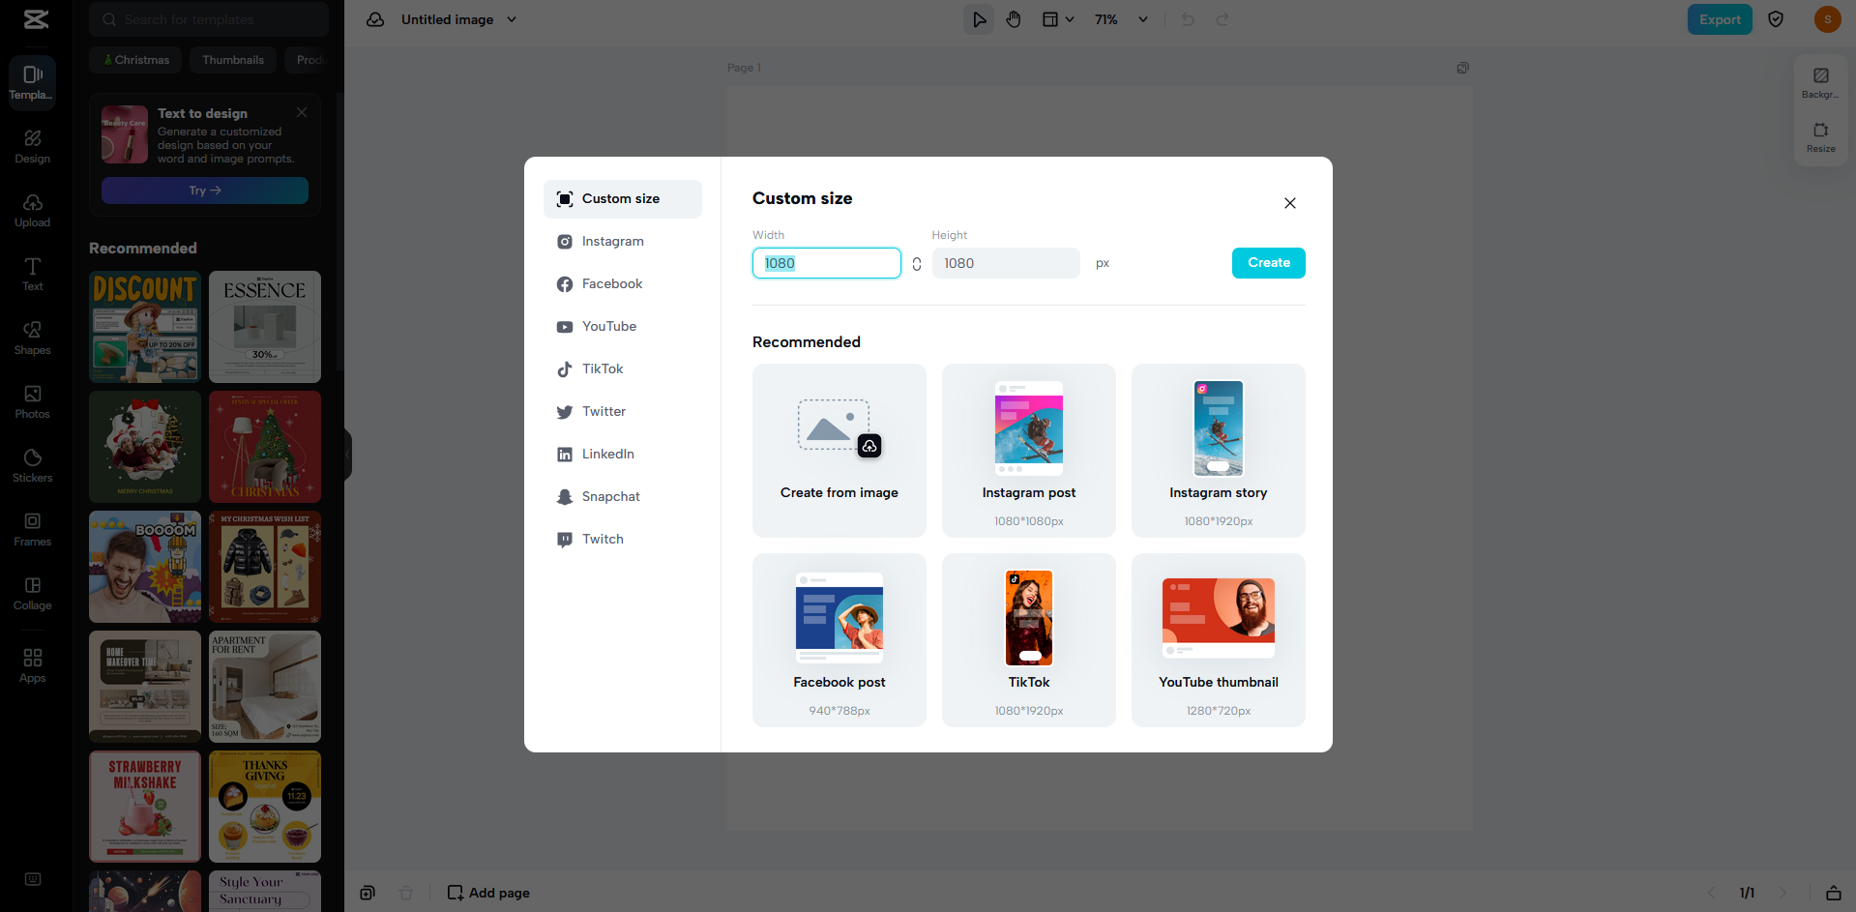This screenshot has width=1856, height=912.
Task: Select the YouTube category in size list
Action: pos(608,327)
